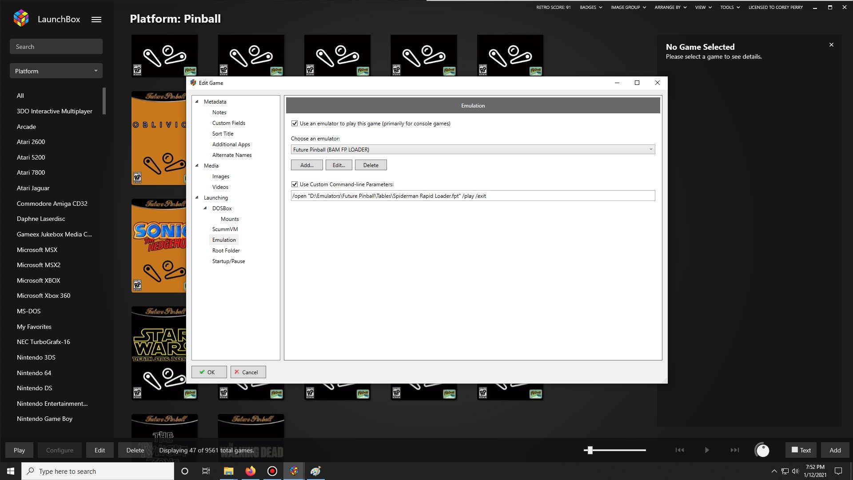Click the Licensed to Corey Perry item
This screenshot has height=480, width=853.
click(x=775, y=7)
